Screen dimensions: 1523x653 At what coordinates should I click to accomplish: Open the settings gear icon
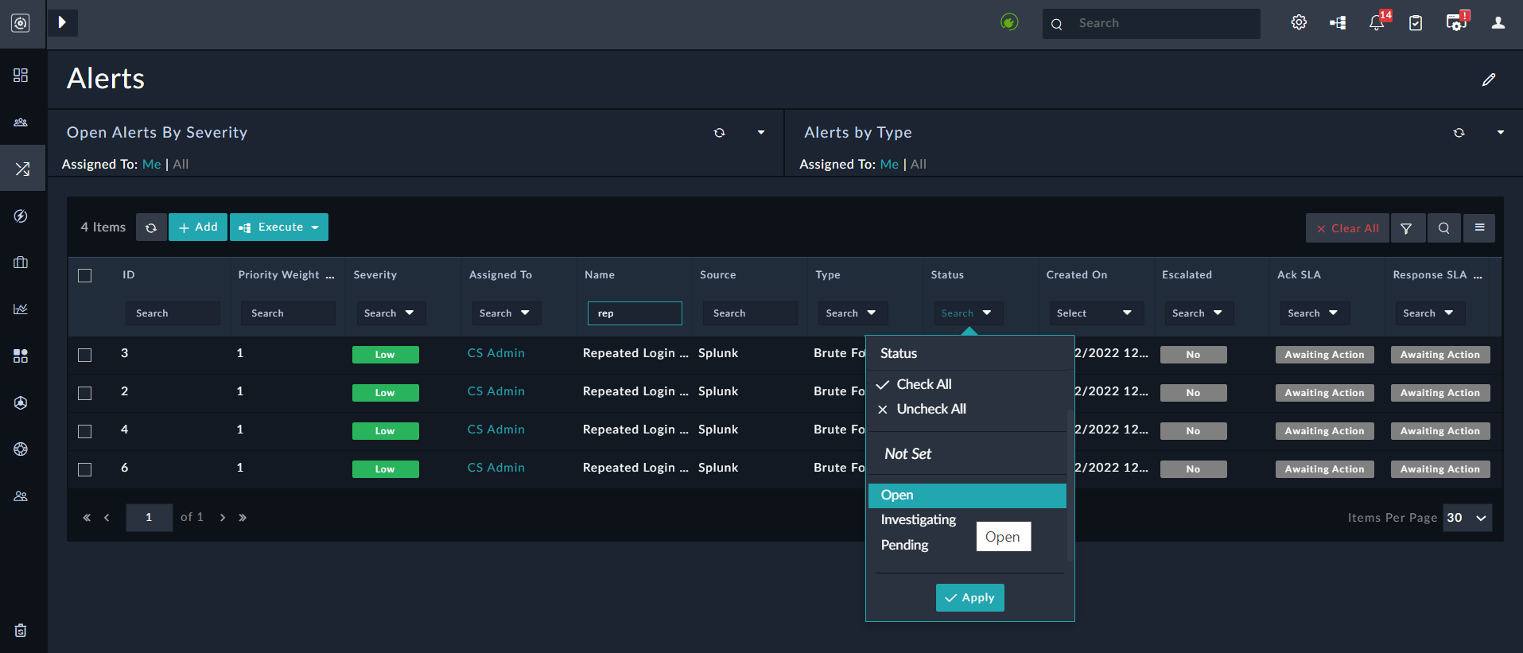1299,22
